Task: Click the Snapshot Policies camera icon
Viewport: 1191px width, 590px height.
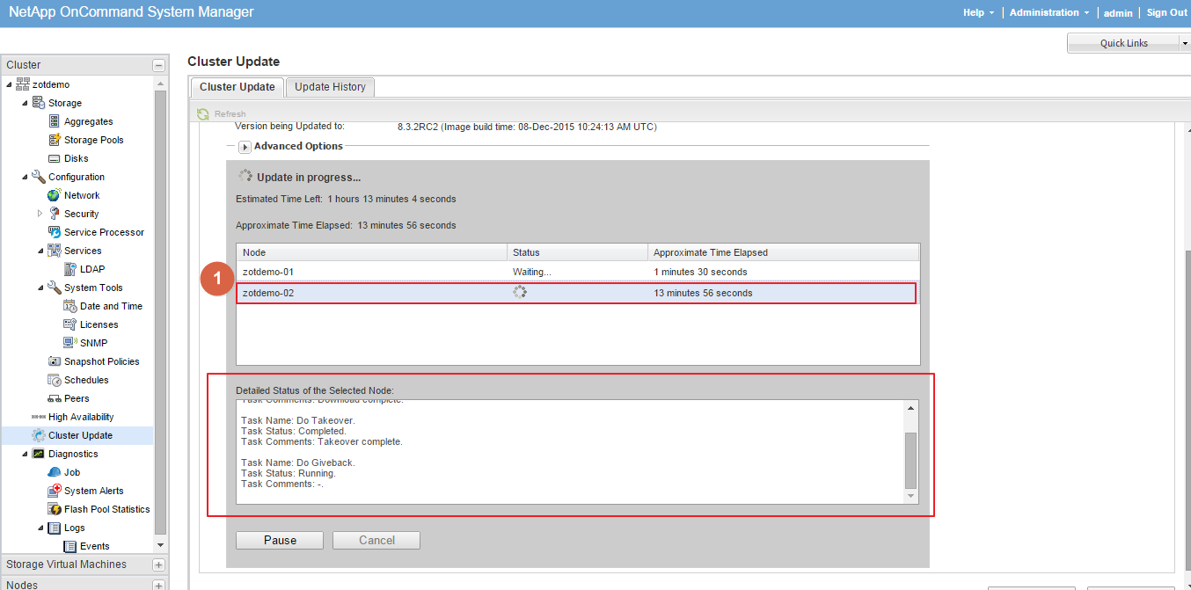Action: (x=55, y=361)
